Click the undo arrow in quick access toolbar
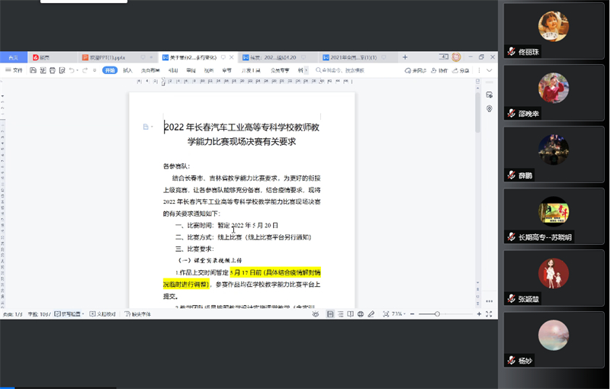This screenshot has width=610, height=389. (x=71, y=70)
